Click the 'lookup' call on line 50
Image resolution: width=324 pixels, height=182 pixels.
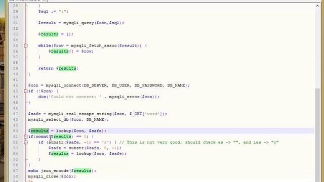(x=63, y=131)
